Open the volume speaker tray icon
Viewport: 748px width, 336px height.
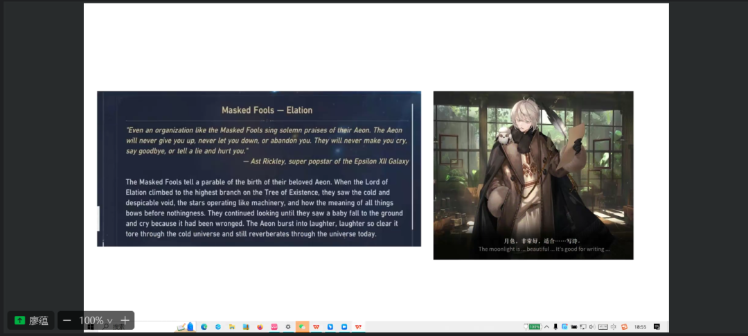[592, 327]
